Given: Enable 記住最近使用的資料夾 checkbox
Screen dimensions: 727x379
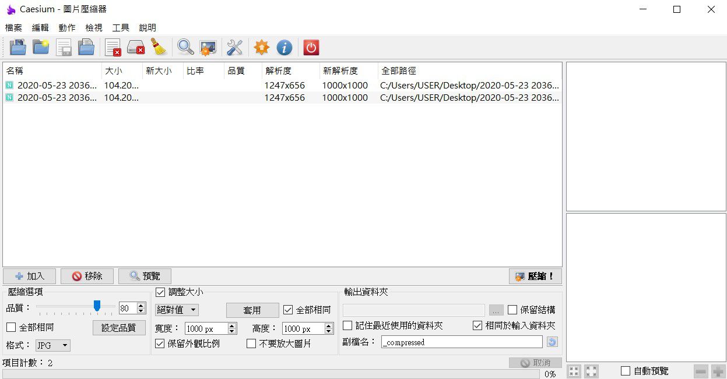Looking at the screenshot, I should click(x=347, y=325).
